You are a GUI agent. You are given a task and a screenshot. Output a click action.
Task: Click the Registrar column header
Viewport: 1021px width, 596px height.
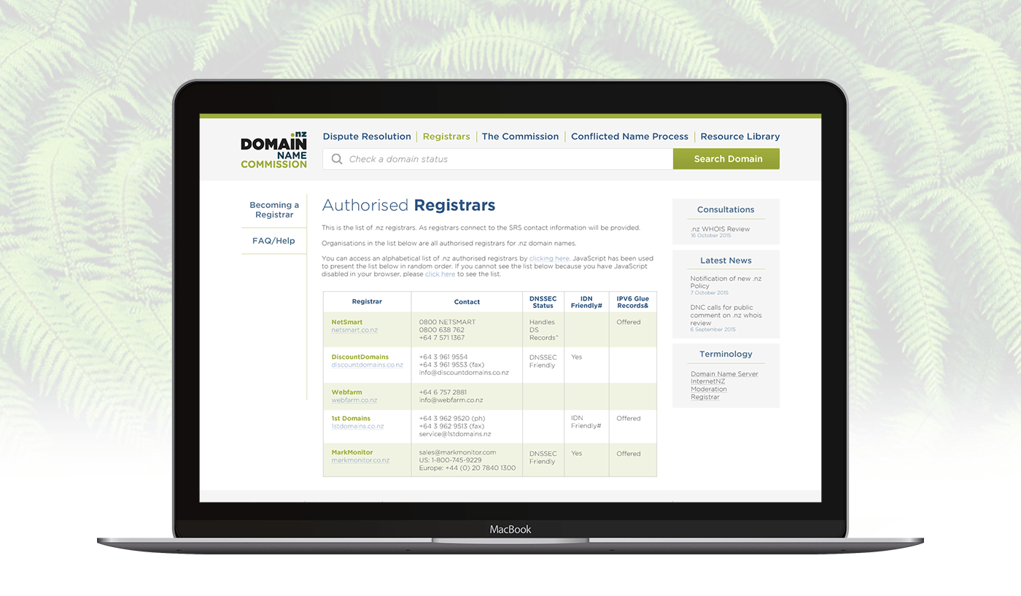coord(367,302)
